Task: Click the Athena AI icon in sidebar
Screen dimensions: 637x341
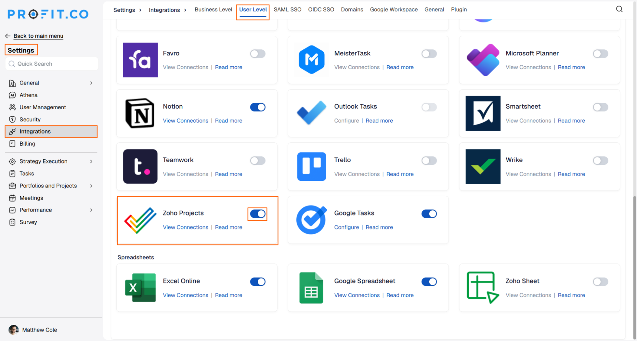Action: (x=12, y=95)
